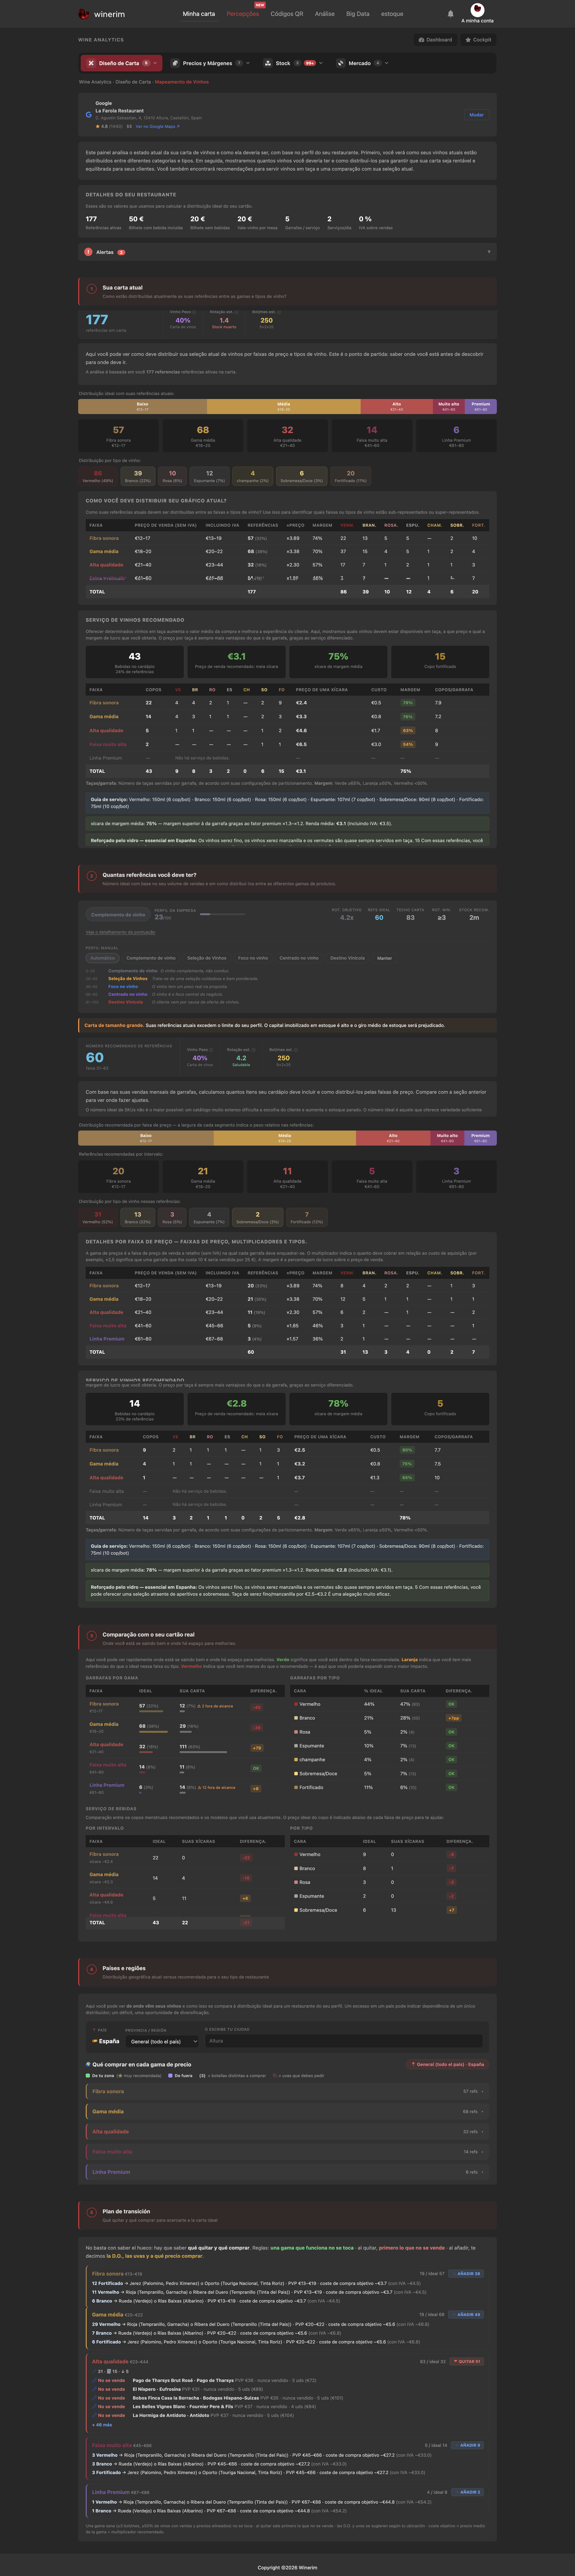Screen dimensions: 575x2576
Task: Click the Diseño de Carta tab icon
Action: click(x=90, y=63)
